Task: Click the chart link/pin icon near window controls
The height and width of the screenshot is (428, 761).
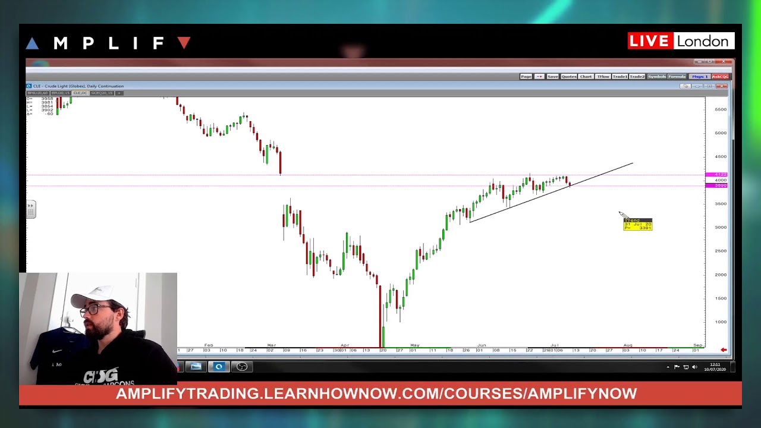Action: [x=685, y=86]
